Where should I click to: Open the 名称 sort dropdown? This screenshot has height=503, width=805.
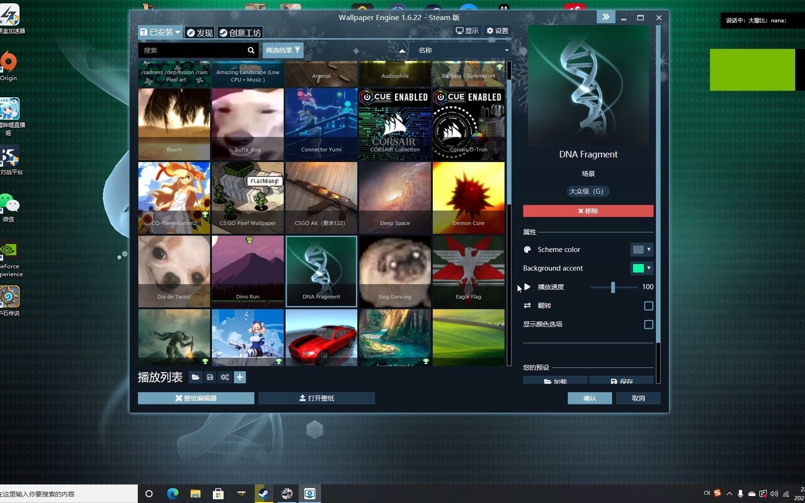click(464, 50)
